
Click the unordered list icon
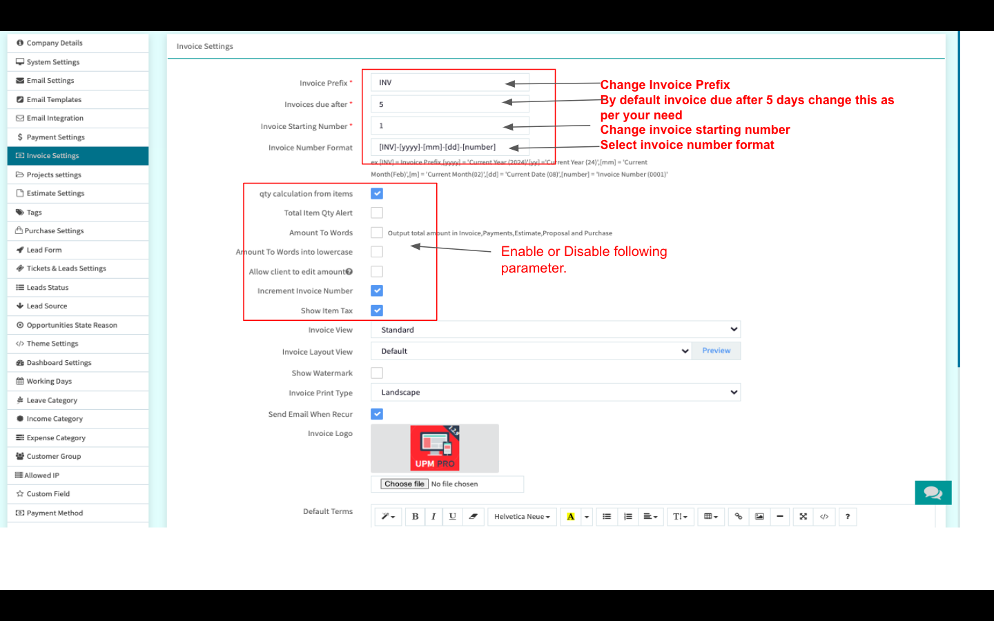coord(607,516)
